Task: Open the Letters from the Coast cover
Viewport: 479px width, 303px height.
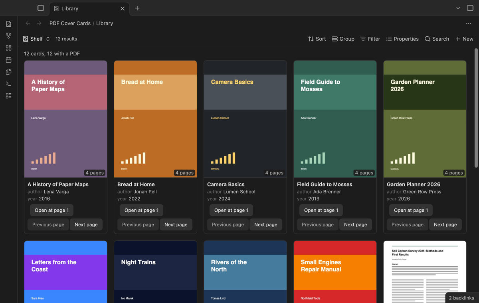Action: point(65,272)
